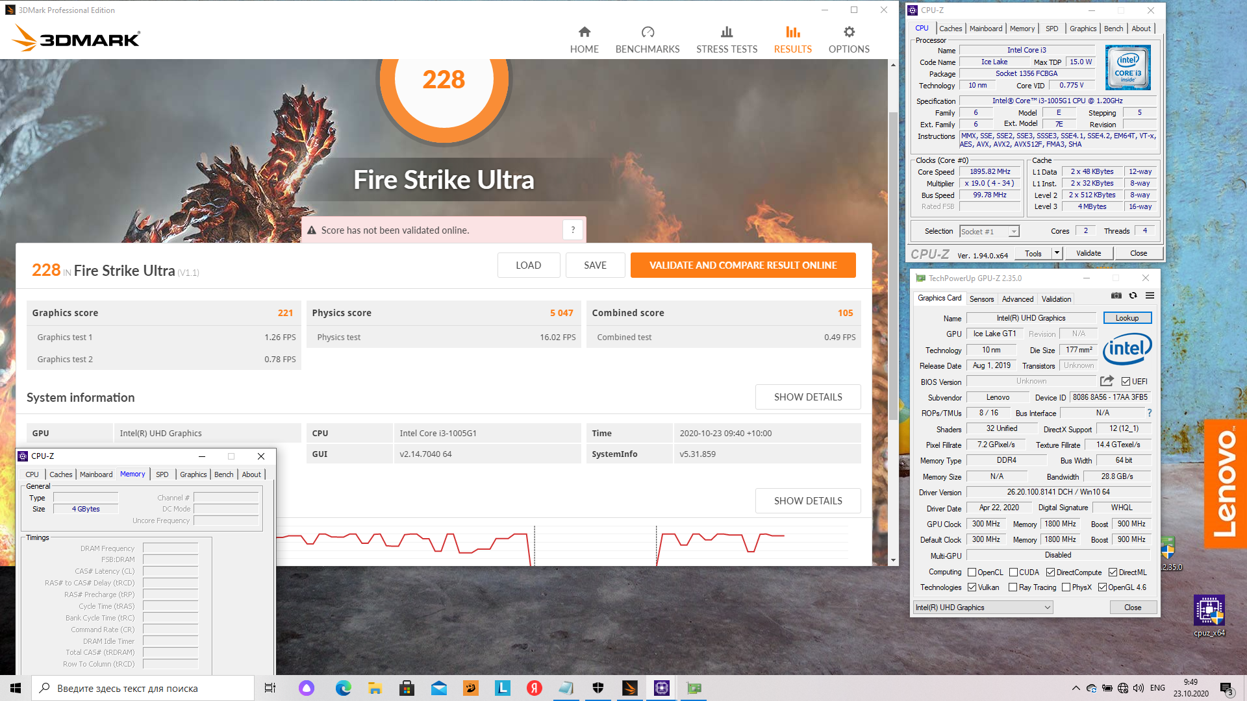Toggle the Ray Tracing checkbox
This screenshot has height=701, width=1247.
click(x=1013, y=587)
